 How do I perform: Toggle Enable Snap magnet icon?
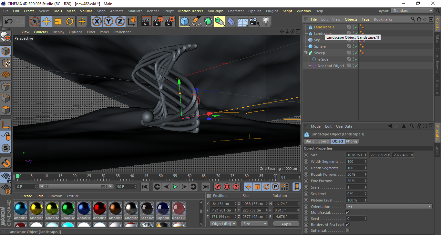pos(6,162)
